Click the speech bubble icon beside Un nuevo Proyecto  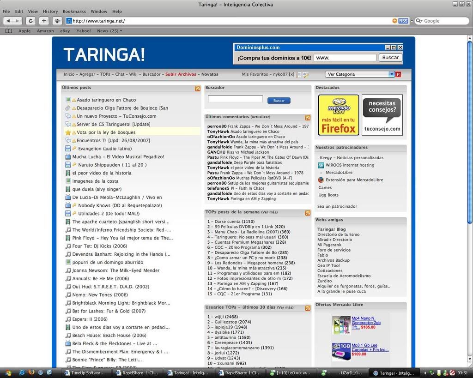[x=68, y=116]
